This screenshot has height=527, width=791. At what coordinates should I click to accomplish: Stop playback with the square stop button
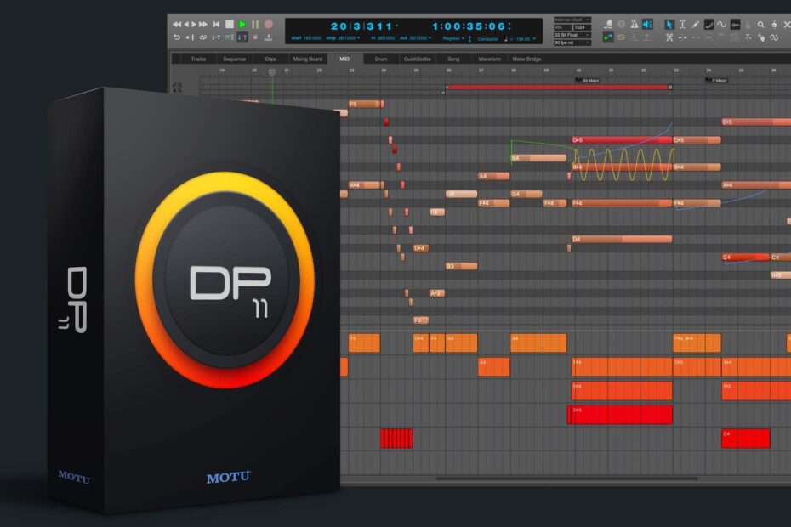229,24
